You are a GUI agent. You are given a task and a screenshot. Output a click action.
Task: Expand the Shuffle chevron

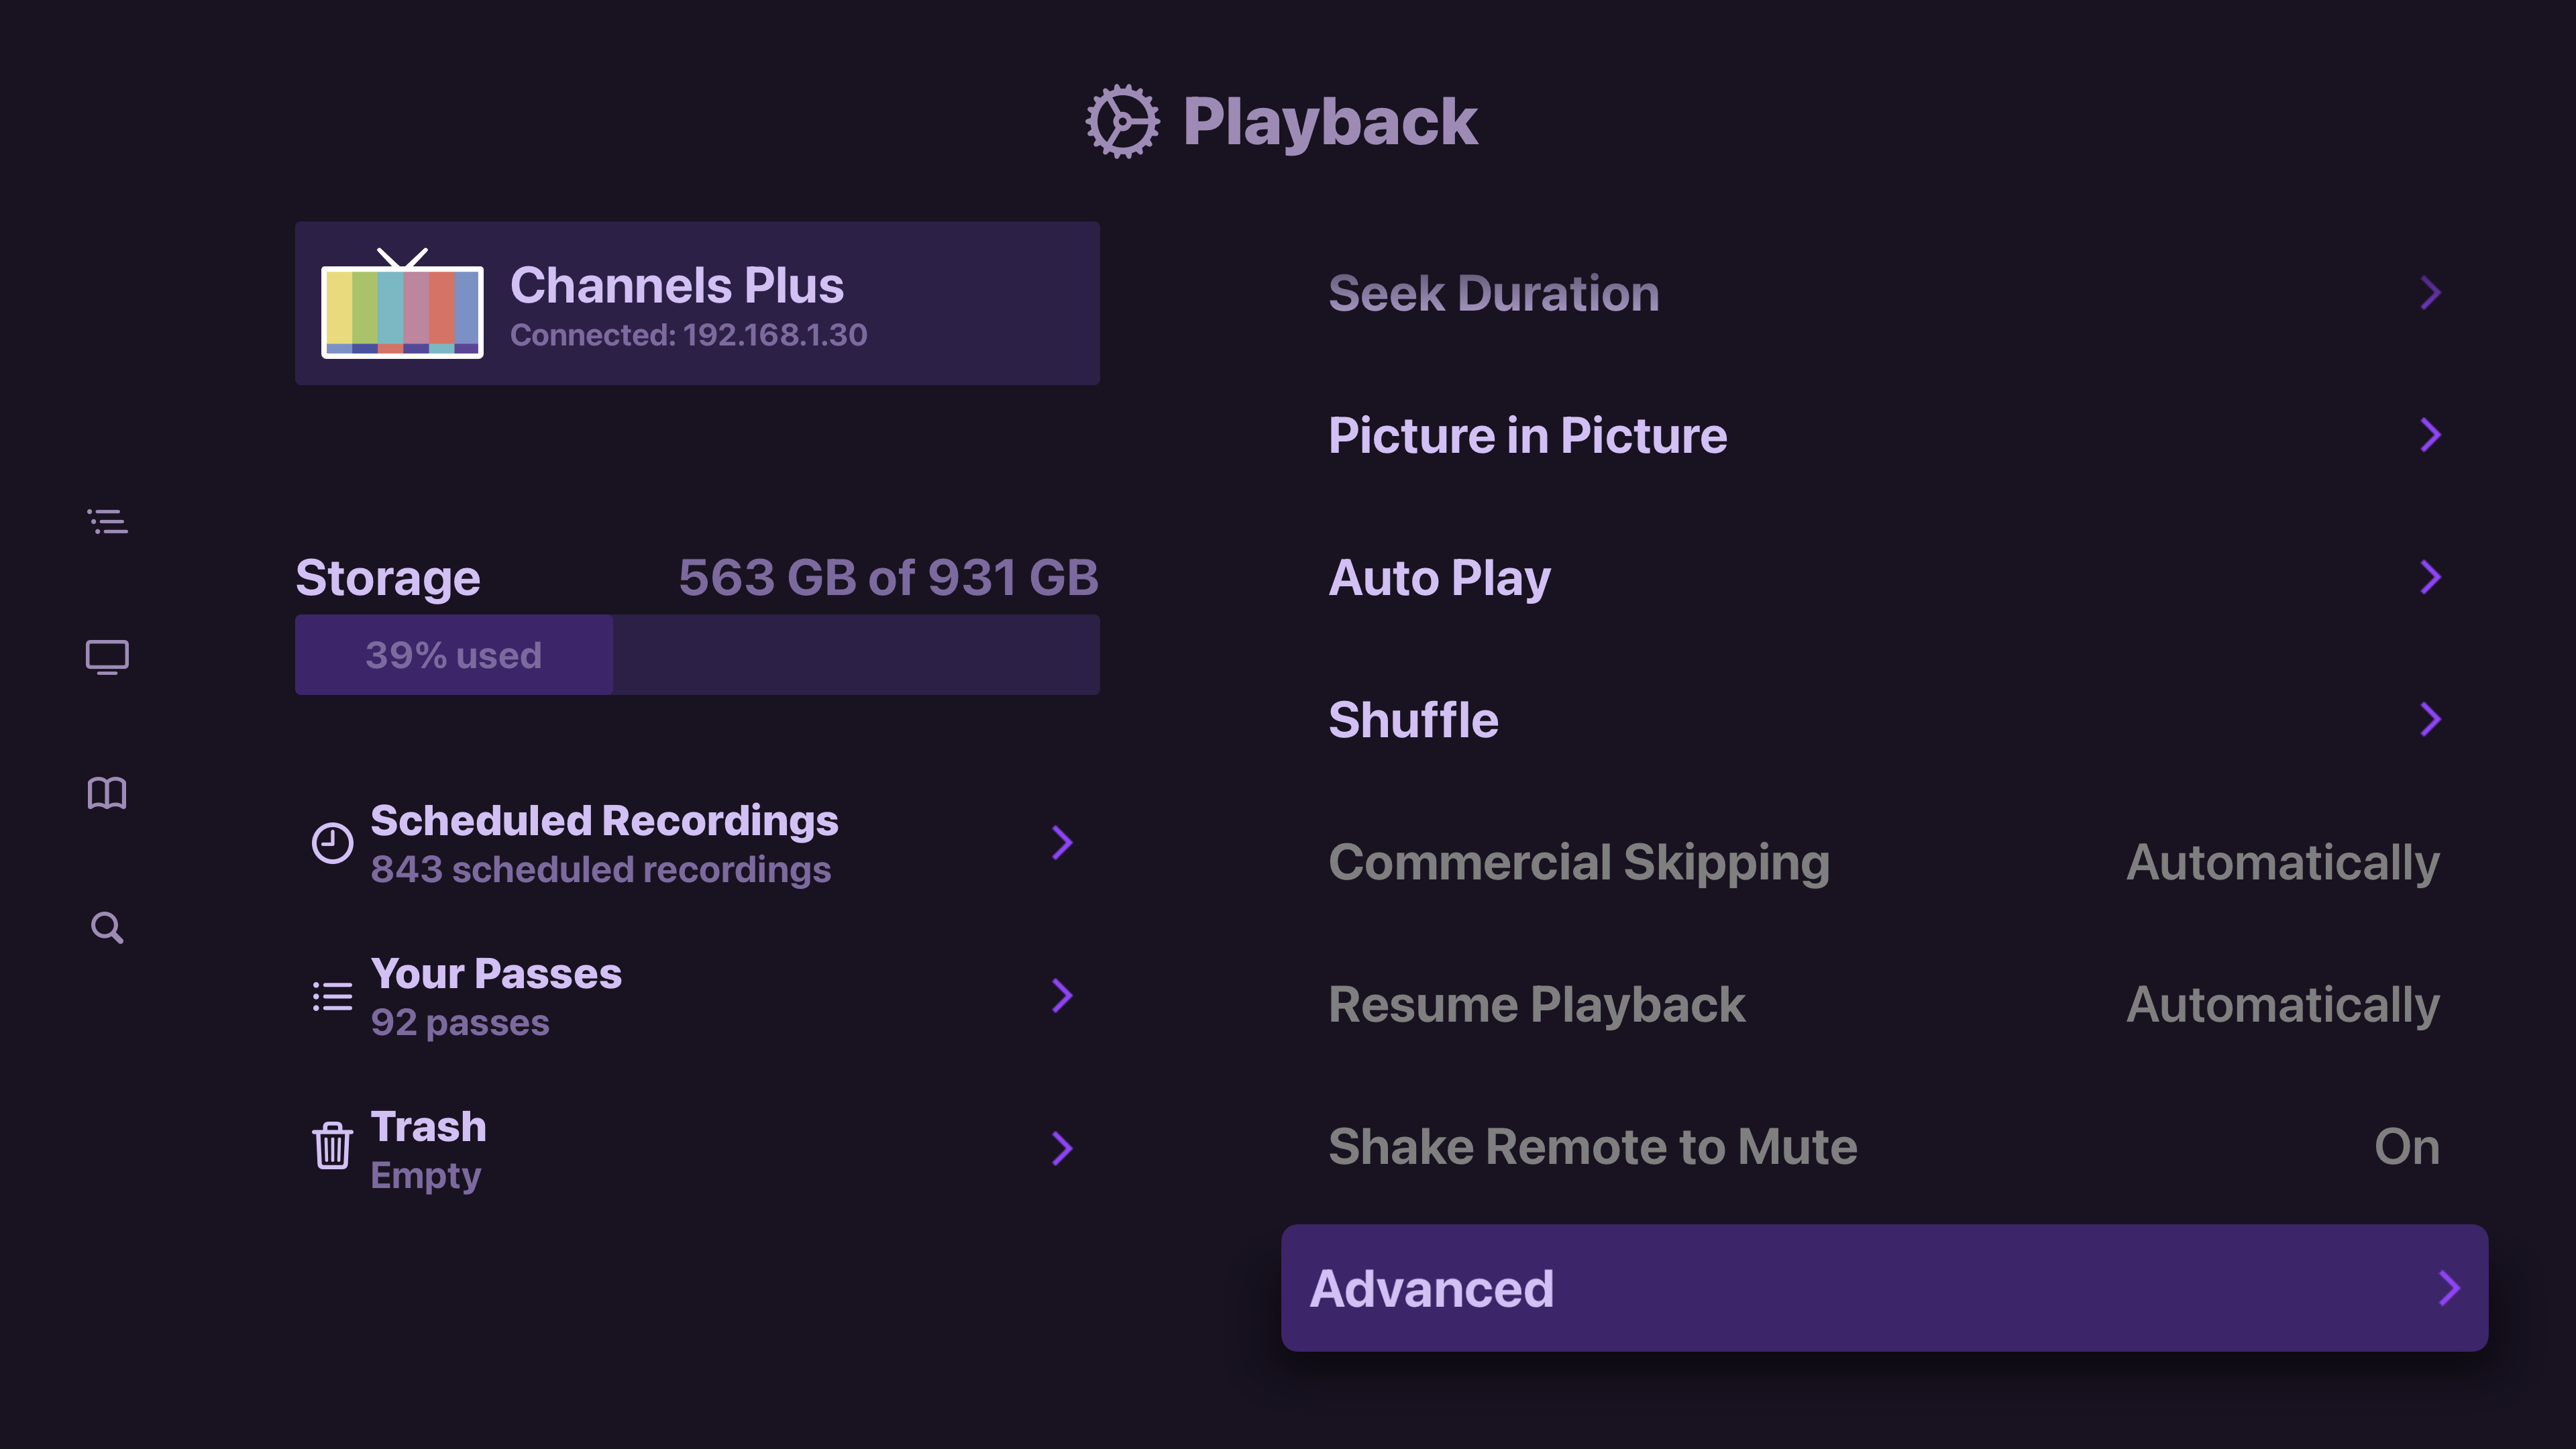pyautogui.click(x=2431, y=719)
